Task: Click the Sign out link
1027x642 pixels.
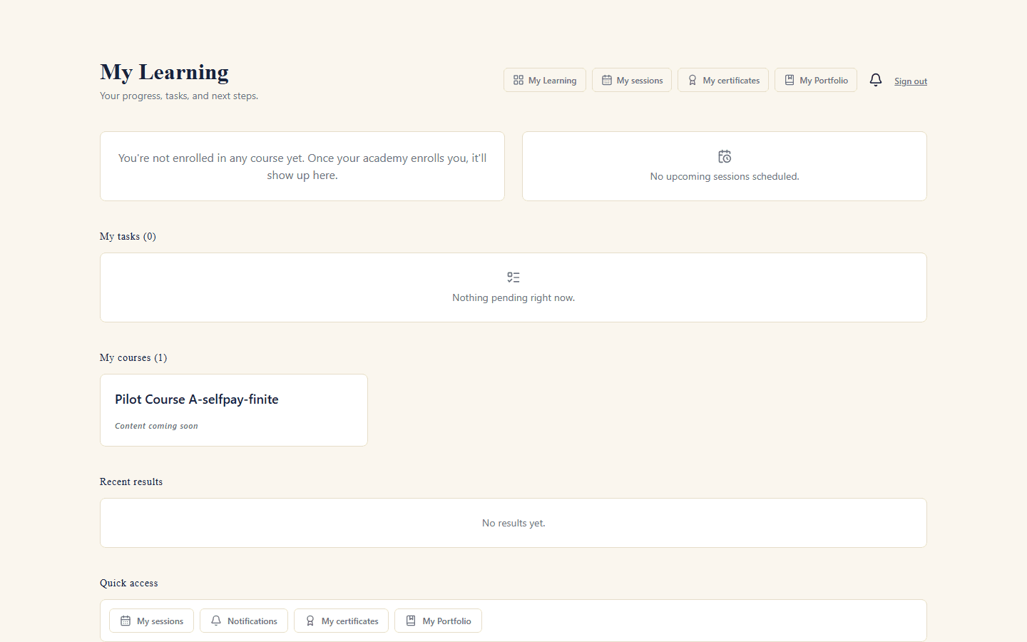Action: pyautogui.click(x=911, y=81)
